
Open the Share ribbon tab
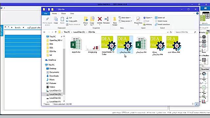(x=63, y=13)
